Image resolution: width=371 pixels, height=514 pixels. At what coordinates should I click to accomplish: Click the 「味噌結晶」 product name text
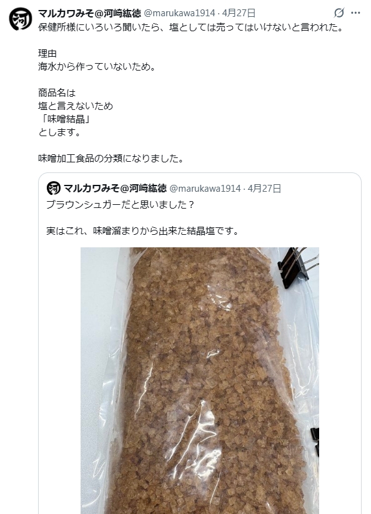coord(64,119)
